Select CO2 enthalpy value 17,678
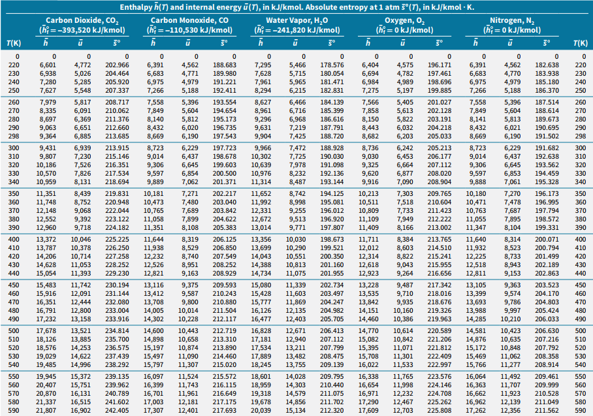593x416 pixels. [x=46, y=331]
